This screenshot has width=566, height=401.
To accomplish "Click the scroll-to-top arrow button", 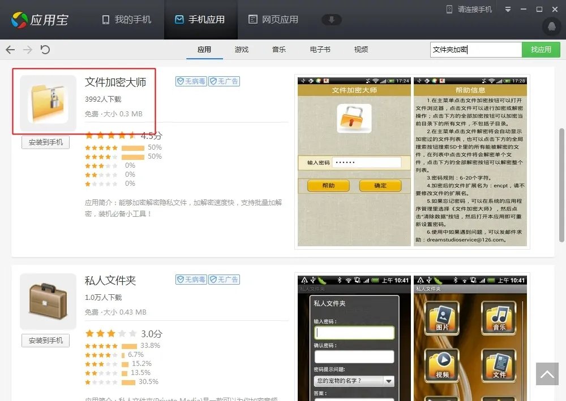I will 547,374.
